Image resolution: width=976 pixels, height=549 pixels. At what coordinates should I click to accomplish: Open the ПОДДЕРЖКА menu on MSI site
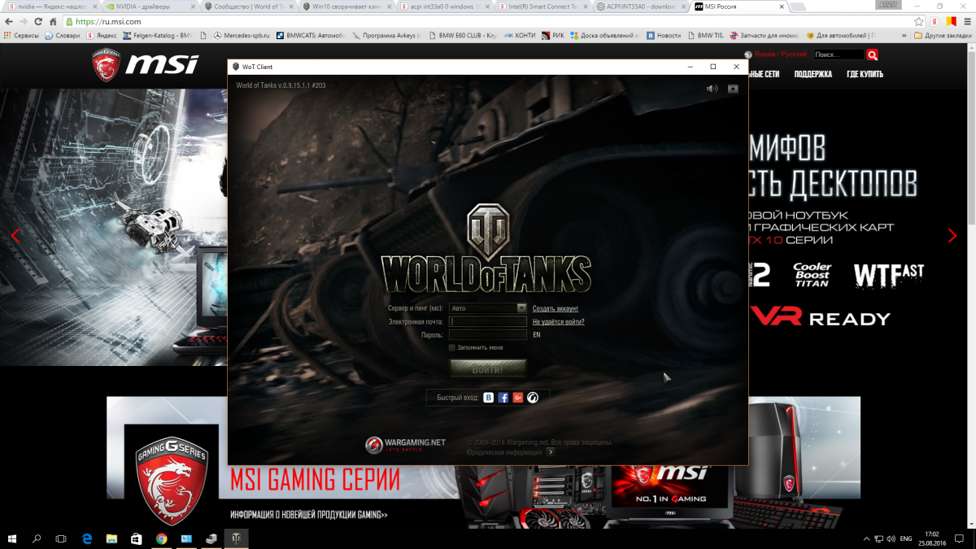tap(813, 74)
